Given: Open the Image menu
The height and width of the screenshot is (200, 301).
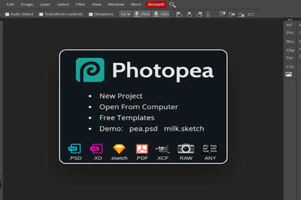Looking at the screenshot, I should (27, 4).
